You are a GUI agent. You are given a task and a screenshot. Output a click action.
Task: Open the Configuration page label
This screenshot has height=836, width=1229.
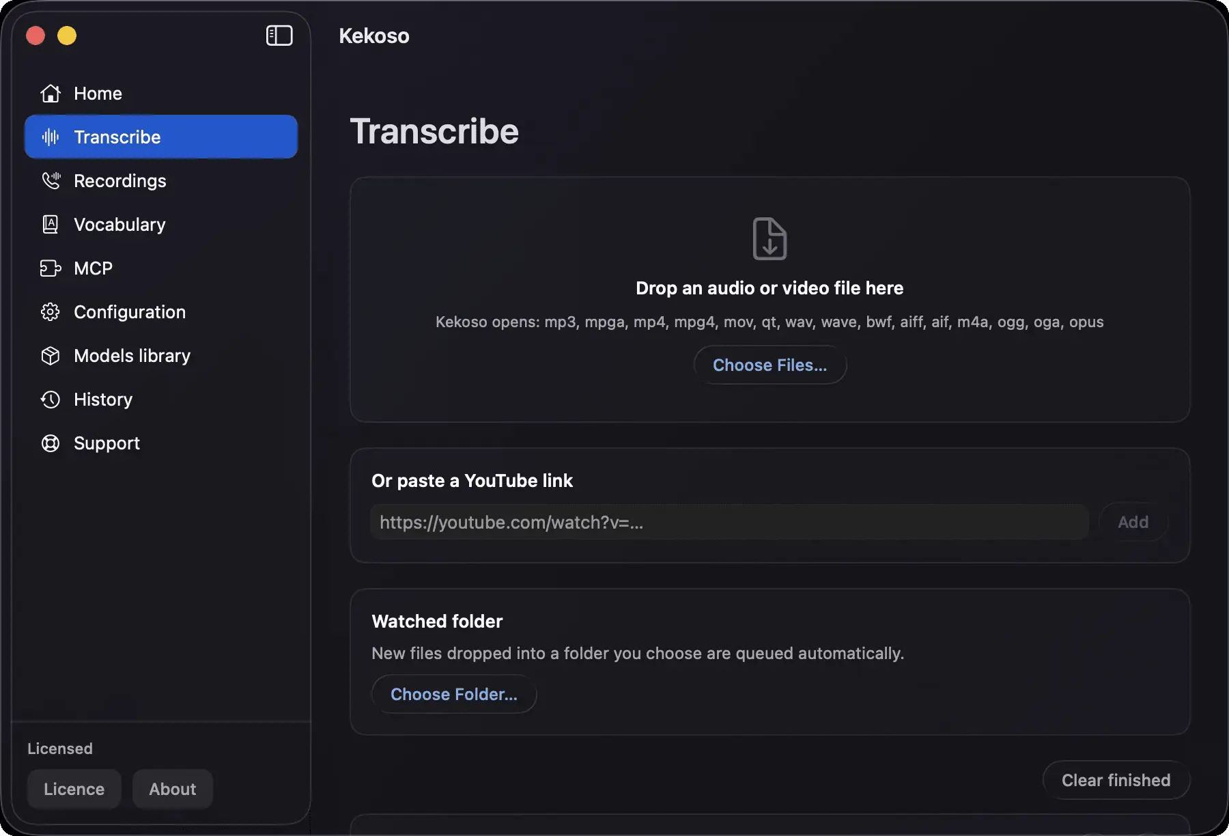(x=130, y=312)
